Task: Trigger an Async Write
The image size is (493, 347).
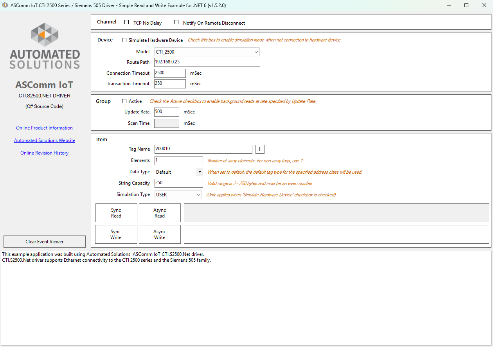Action: pos(160,234)
